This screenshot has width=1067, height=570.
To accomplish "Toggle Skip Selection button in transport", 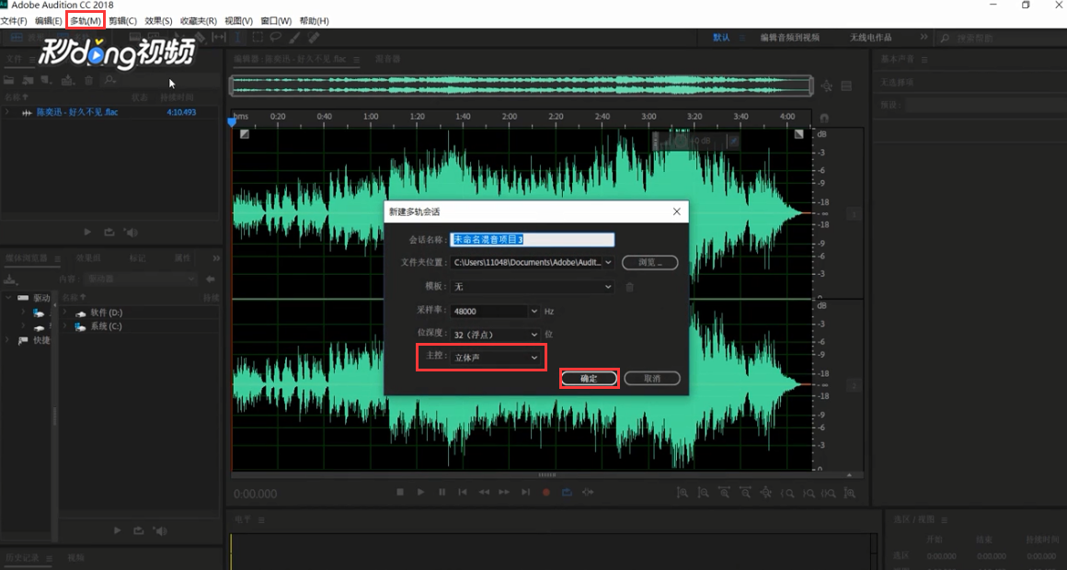I will 588,492.
